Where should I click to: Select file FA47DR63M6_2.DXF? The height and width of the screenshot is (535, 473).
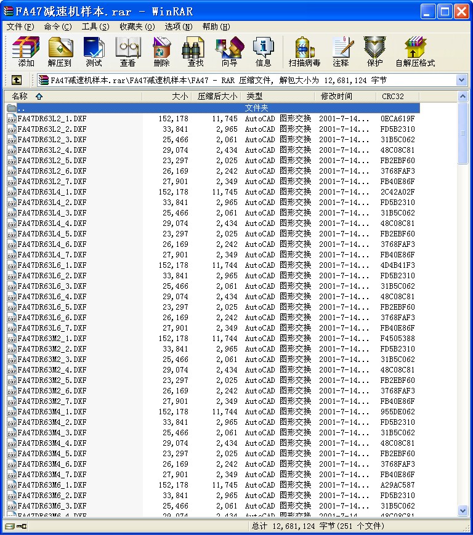(x=52, y=496)
